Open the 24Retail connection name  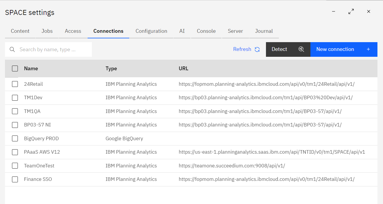(33, 84)
